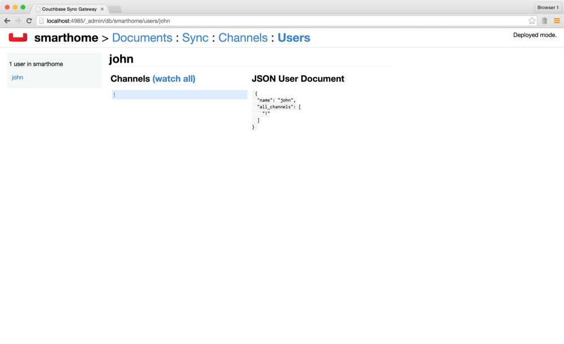Viewport: 564px width, 344px height.
Task: Click the watch all link
Action: [174, 79]
